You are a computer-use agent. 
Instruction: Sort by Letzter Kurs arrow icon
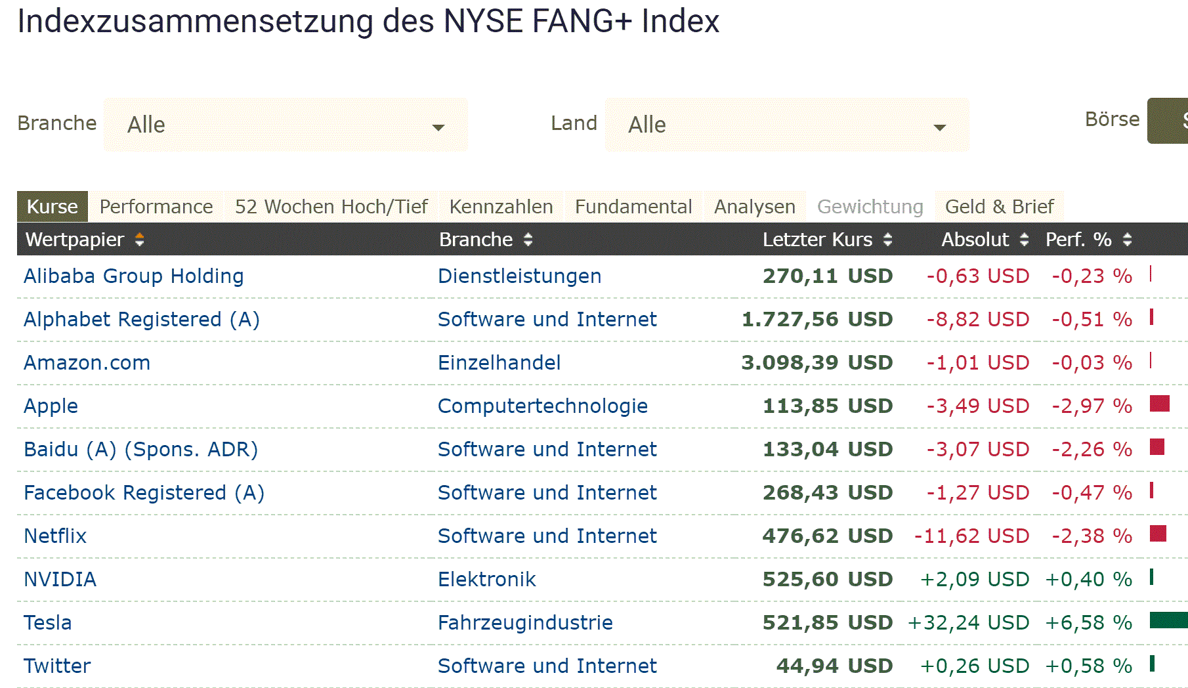point(887,240)
